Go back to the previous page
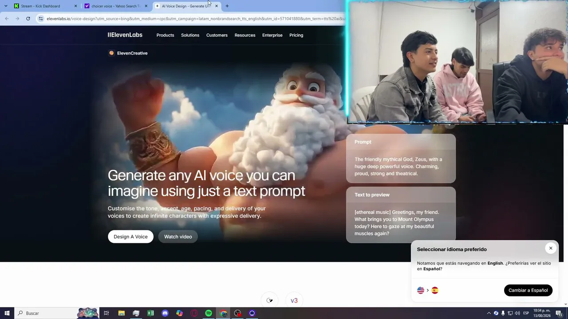Image resolution: width=568 pixels, height=319 pixels. pos(7,19)
